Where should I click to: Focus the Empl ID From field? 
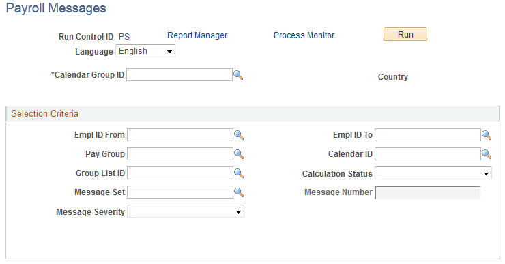click(x=180, y=134)
